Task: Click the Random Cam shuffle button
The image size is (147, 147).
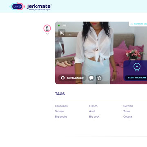Action: coord(138,24)
